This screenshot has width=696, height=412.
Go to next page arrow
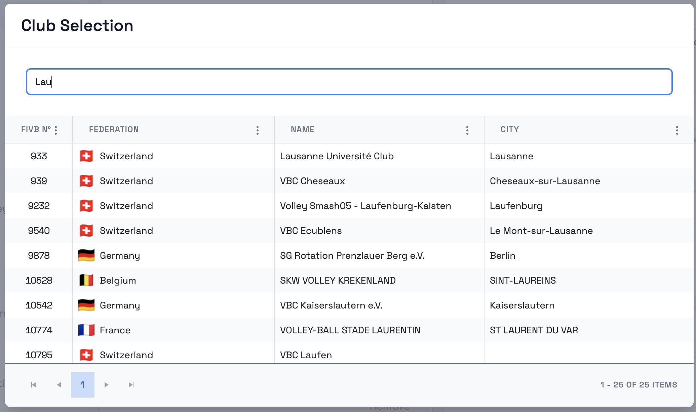(106, 385)
